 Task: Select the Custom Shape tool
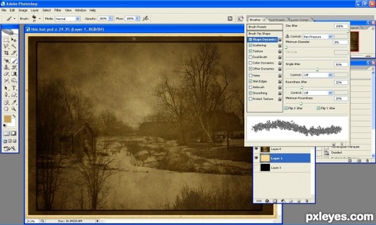pyautogui.click(x=14, y=94)
